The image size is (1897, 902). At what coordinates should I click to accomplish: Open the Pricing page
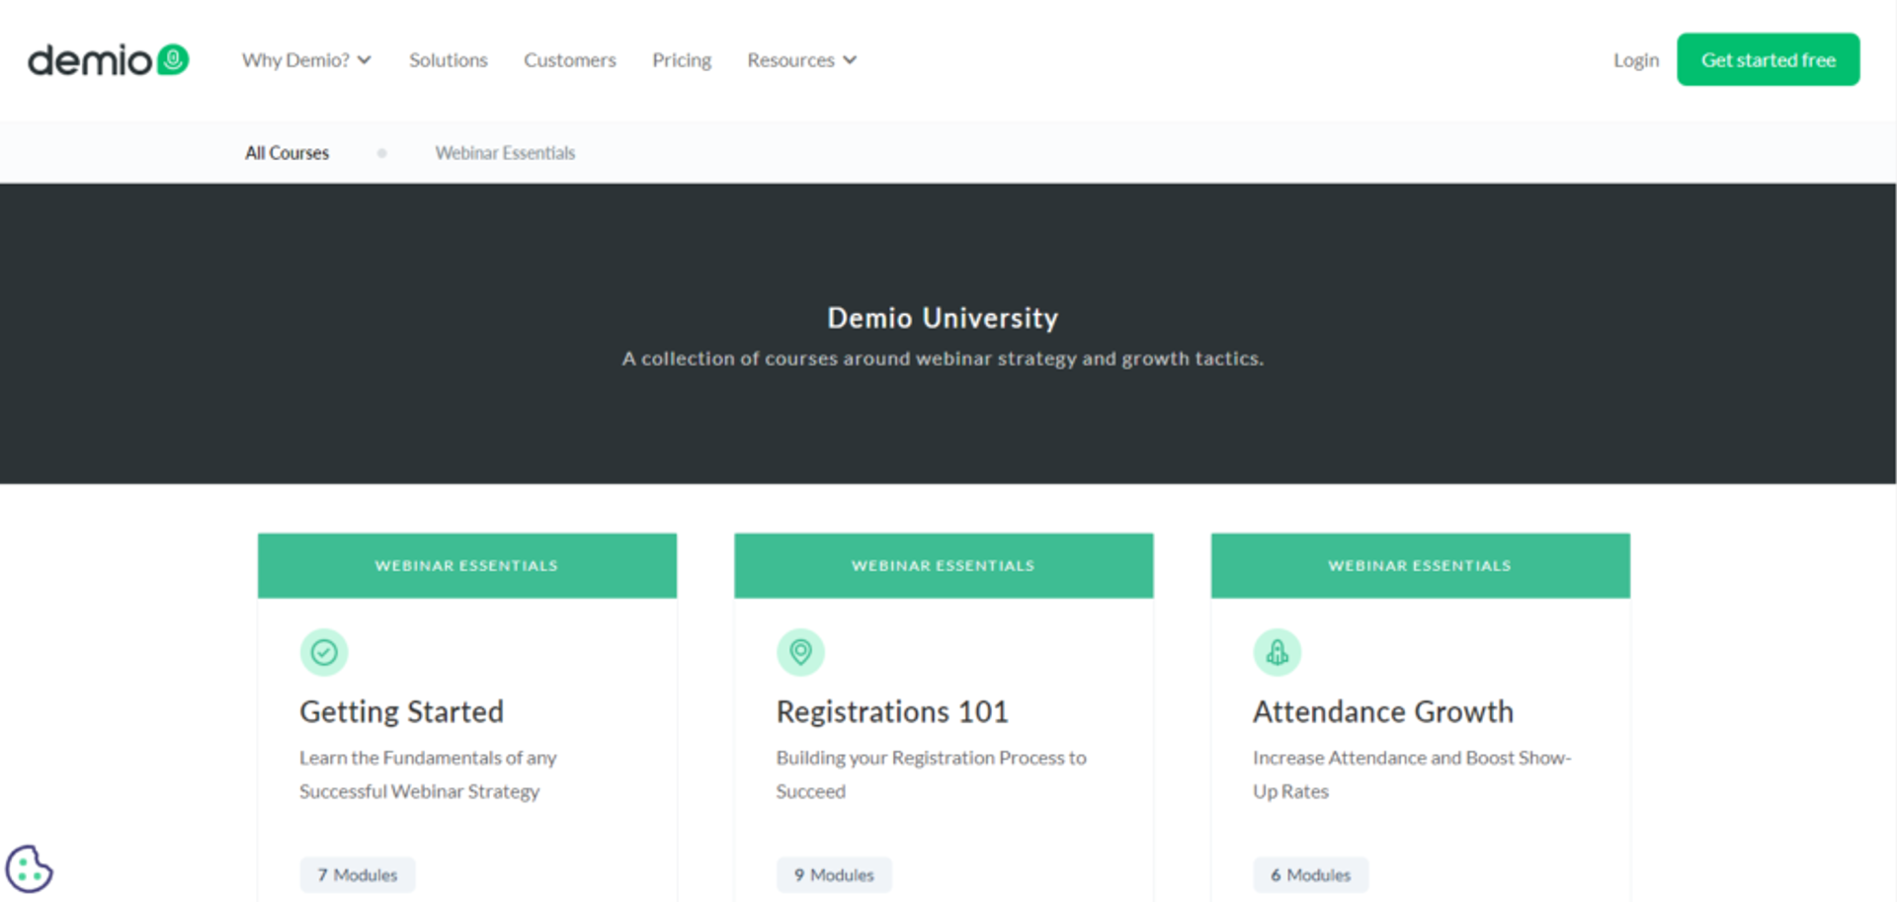tap(682, 60)
